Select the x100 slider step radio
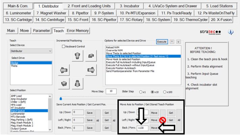The image size is (240, 135). (x=165, y=92)
